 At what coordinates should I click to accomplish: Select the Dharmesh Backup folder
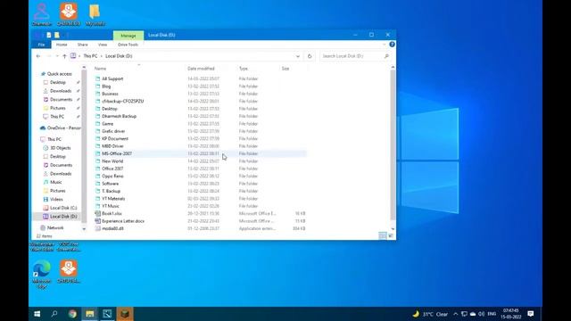point(119,116)
